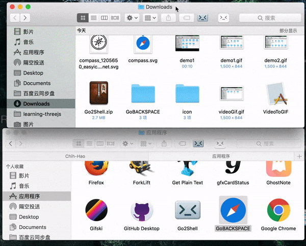Add a new tab with the plus button
Screen dimensions: 306x246
pyautogui.click(x=299, y=156)
